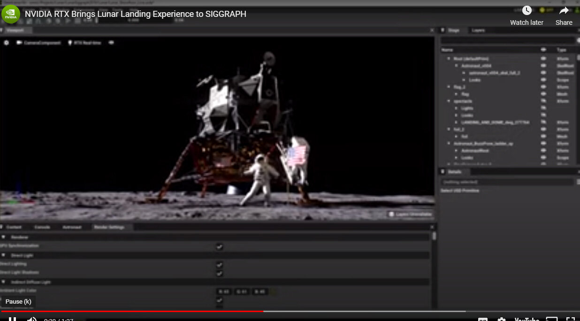Screen dimensions: 580x321
Task: Collapse the foil_2 tree node
Action: tap(449, 129)
